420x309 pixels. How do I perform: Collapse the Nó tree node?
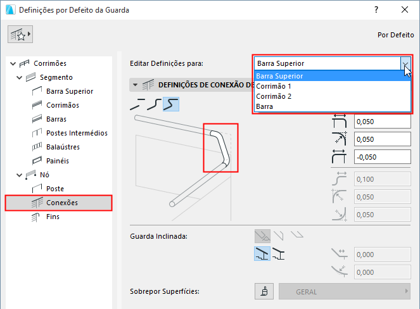tap(13, 175)
